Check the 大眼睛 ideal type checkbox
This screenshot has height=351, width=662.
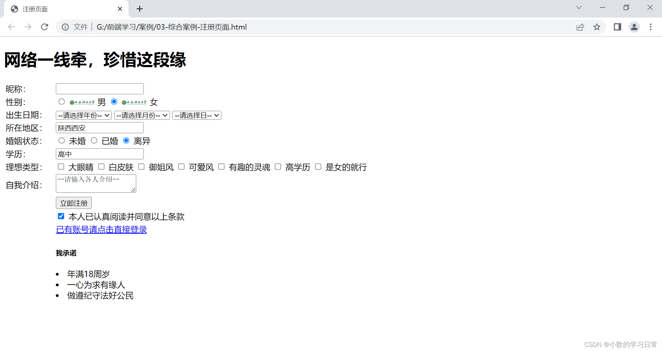tap(61, 167)
